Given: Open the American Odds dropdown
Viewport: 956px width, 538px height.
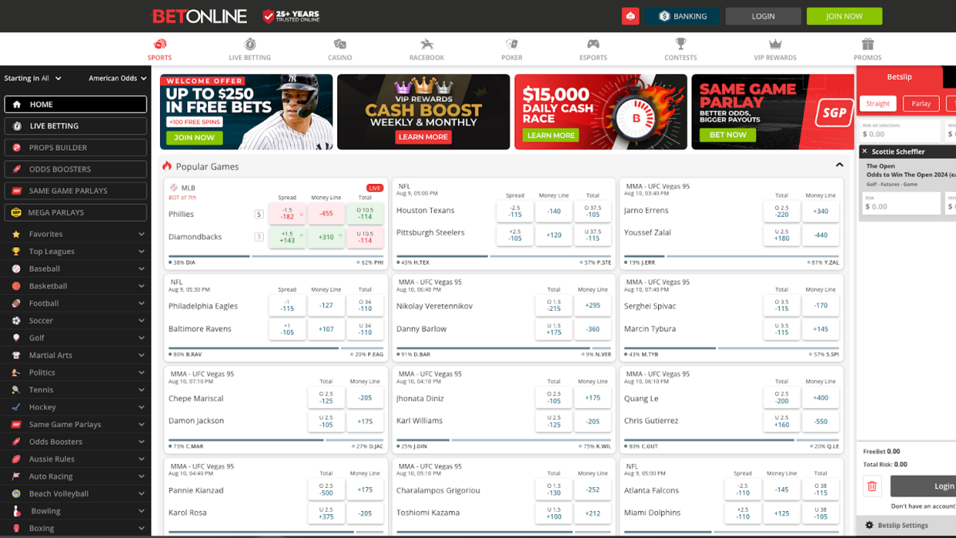Looking at the screenshot, I should pos(117,78).
